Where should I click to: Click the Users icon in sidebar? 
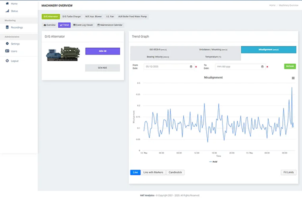(7, 51)
